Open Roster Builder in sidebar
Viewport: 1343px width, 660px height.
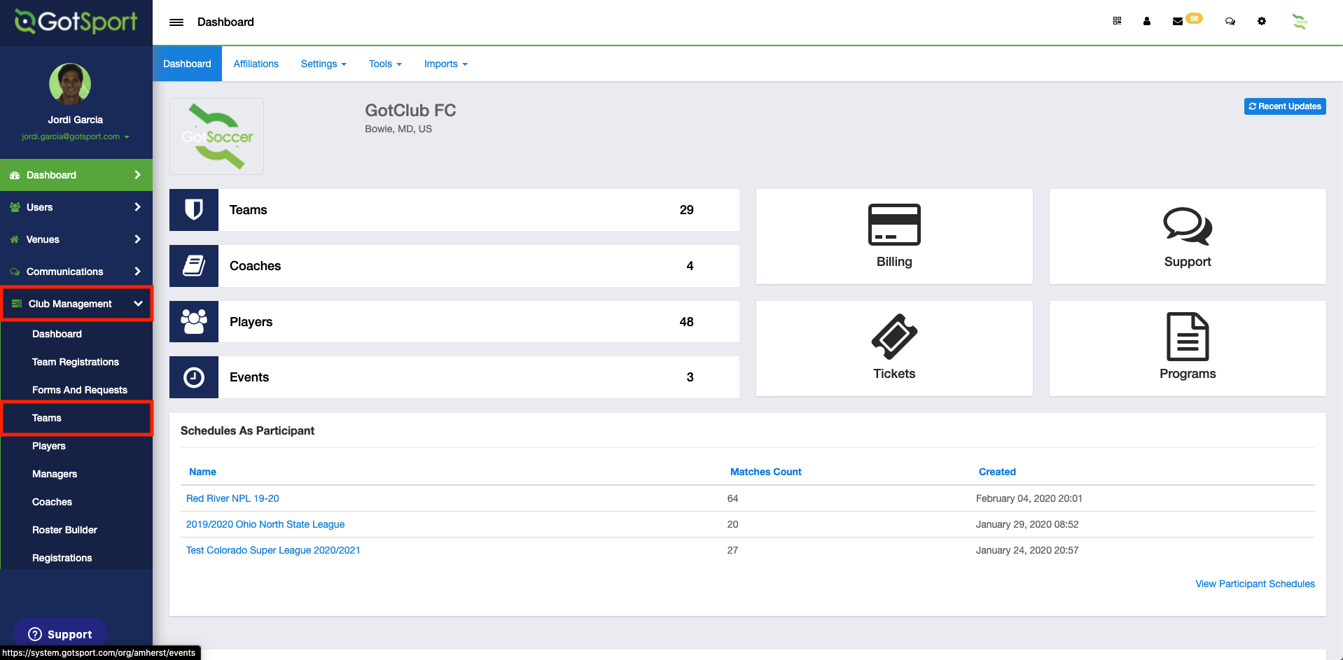pos(64,530)
